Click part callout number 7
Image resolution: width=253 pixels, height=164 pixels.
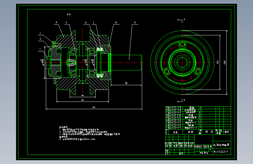(x=93, y=23)
